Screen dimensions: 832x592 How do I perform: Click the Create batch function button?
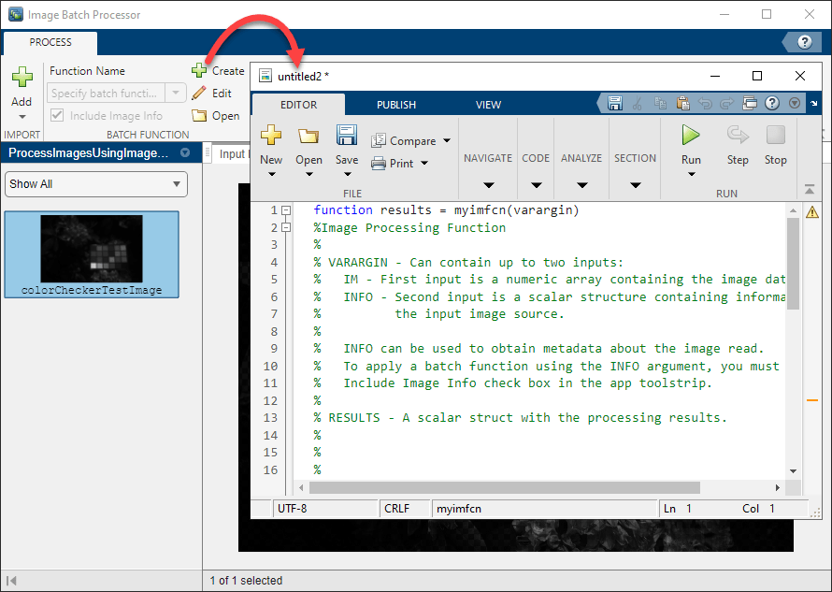(218, 70)
